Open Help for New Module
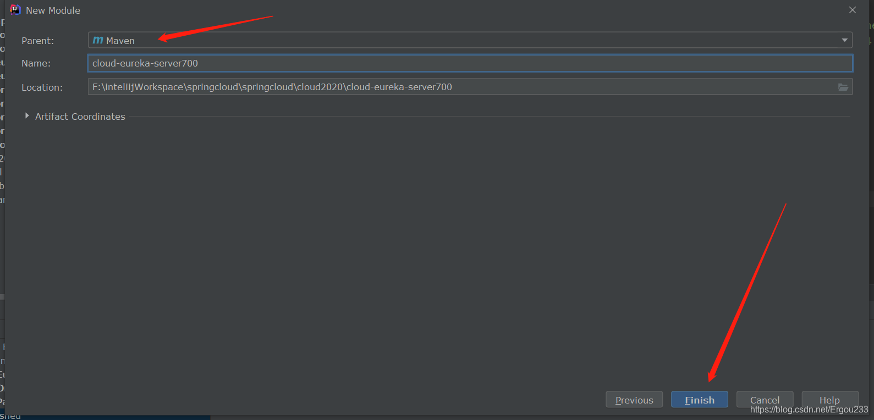Image resolution: width=874 pixels, height=420 pixels. 829,400
